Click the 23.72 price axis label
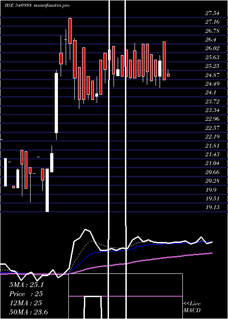 [212, 101]
